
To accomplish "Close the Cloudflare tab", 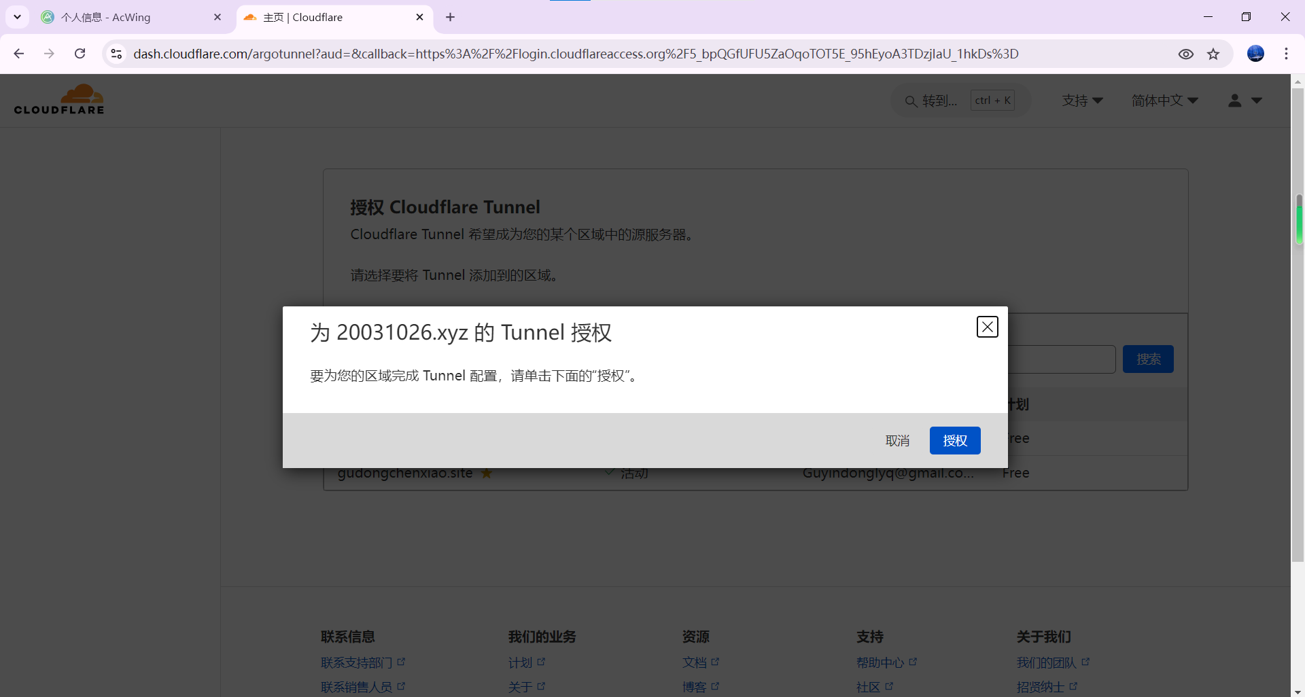I will point(419,18).
